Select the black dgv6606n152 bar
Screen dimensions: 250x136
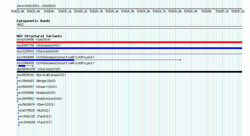[129, 72]
